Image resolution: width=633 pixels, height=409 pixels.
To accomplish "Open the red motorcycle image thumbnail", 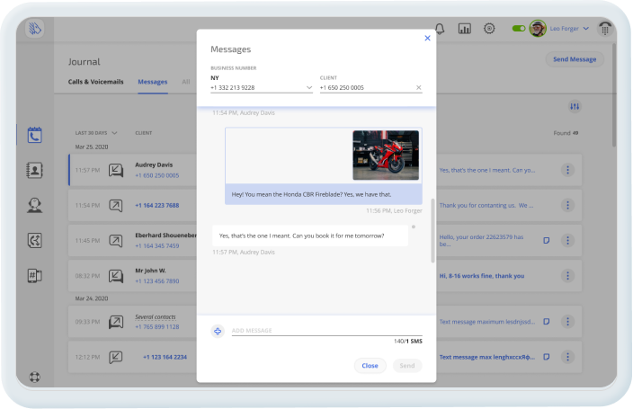I will tap(385, 156).
